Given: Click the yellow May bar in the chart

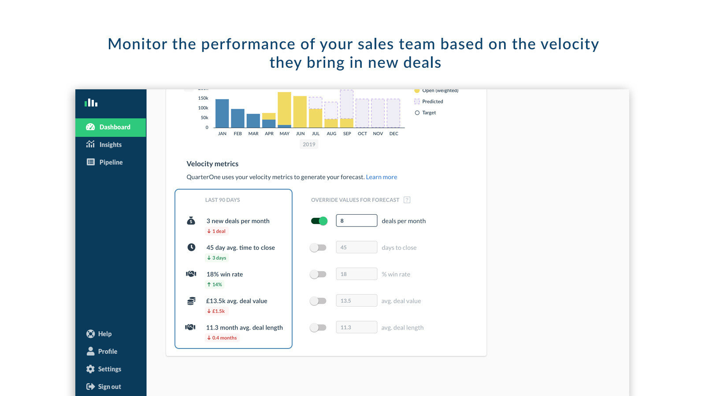Looking at the screenshot, I should pyautogui.click(x=284, y=108).
